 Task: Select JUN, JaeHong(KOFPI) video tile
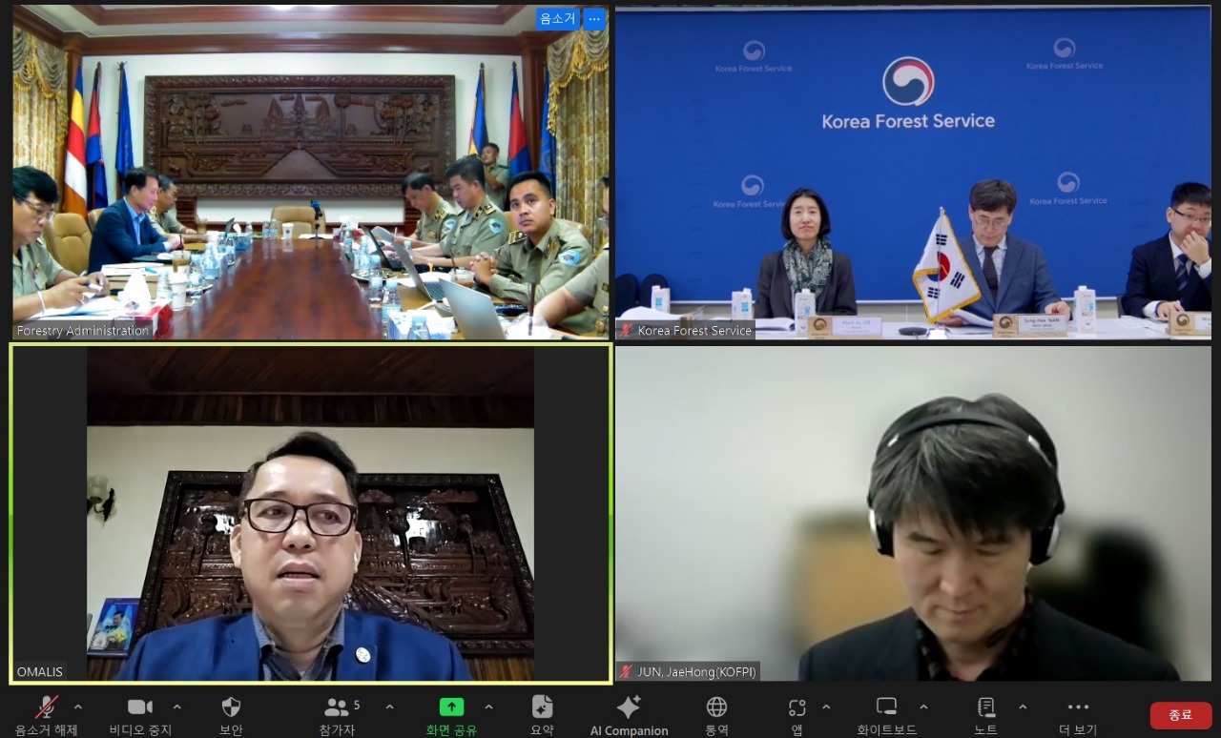click(913, 514)
